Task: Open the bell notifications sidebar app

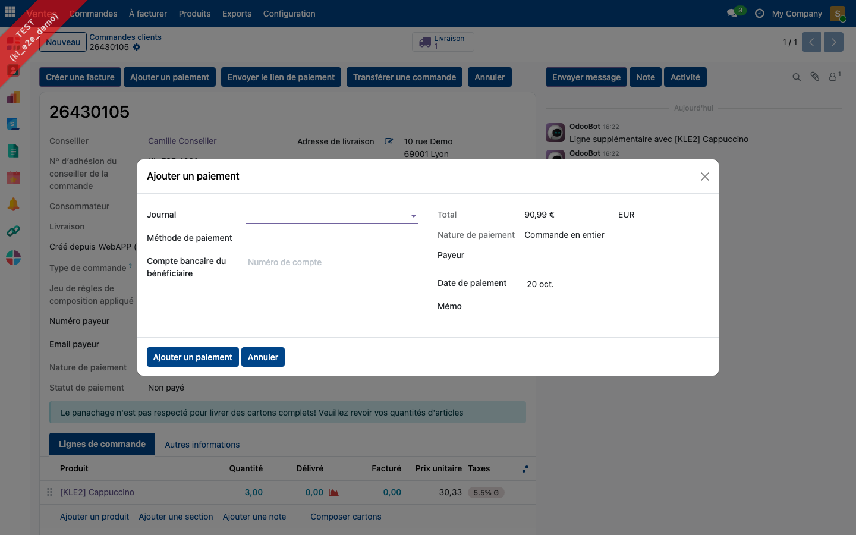Action: 13,204
